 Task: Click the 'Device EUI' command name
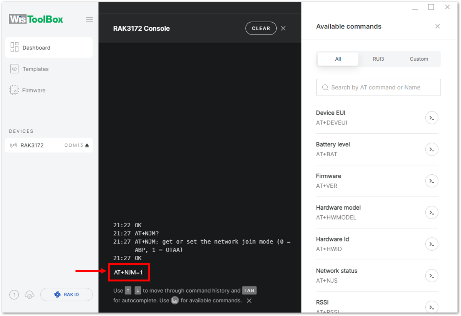331,113
